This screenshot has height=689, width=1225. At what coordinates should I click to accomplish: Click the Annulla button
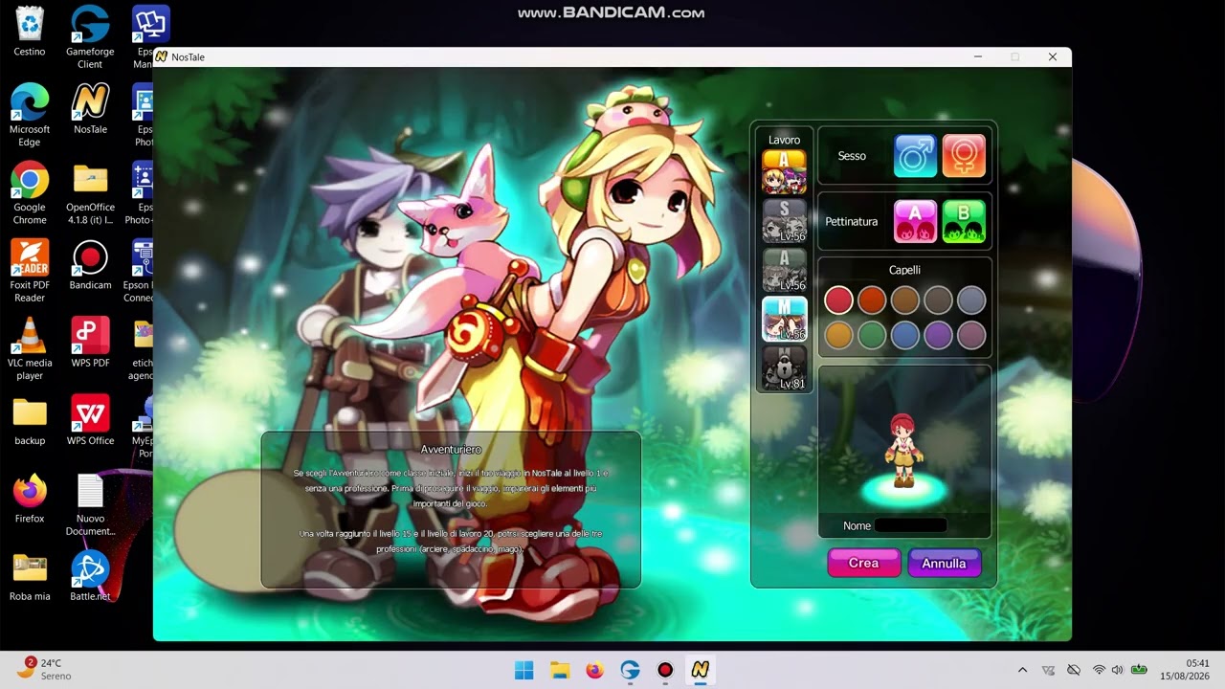[x=944, y=563]
